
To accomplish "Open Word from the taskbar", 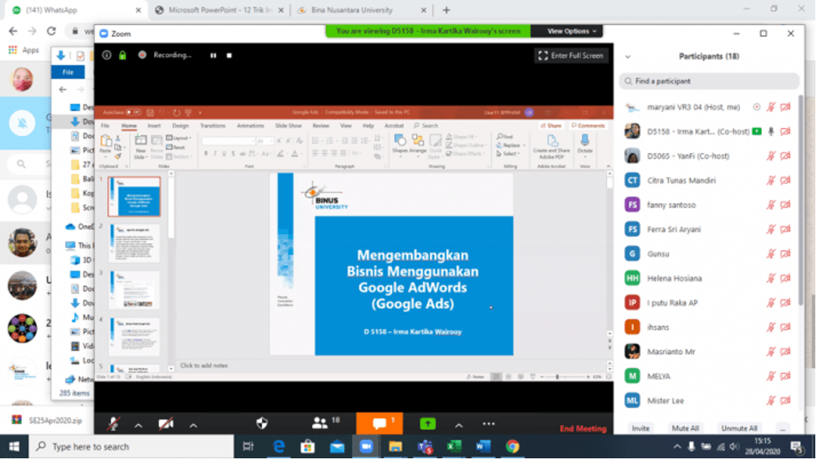I will point(483,447).
